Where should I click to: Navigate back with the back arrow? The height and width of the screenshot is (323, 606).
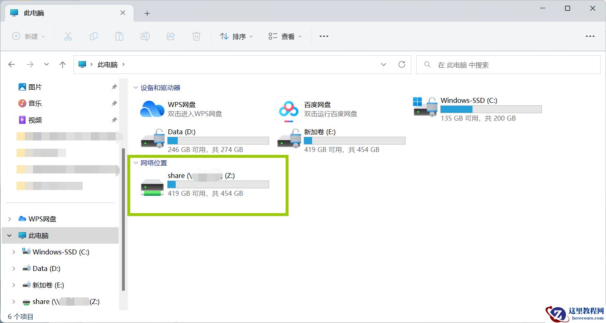point(12,64)
